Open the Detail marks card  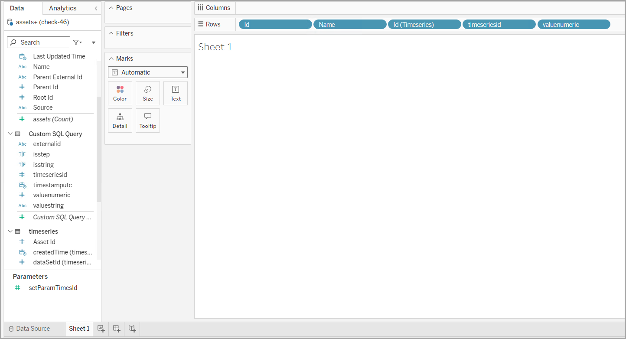(120, 121)
